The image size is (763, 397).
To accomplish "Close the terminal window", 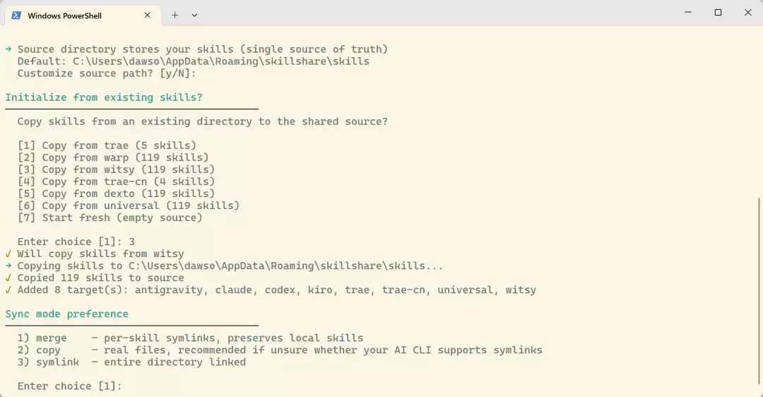I will tap(748, 12).
